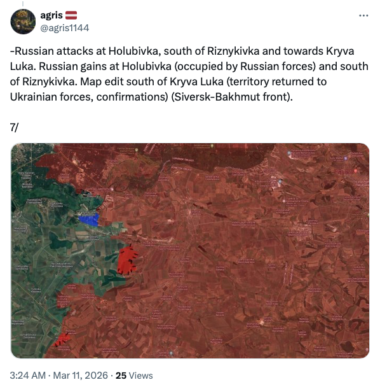Click the red location pin on map
This screenshot has height=387, width=380.
pyautogui.click(x=355, y=171)
